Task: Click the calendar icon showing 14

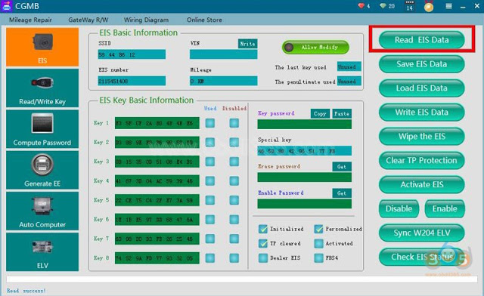Action: pyautogui.click(x=409, y=6)
